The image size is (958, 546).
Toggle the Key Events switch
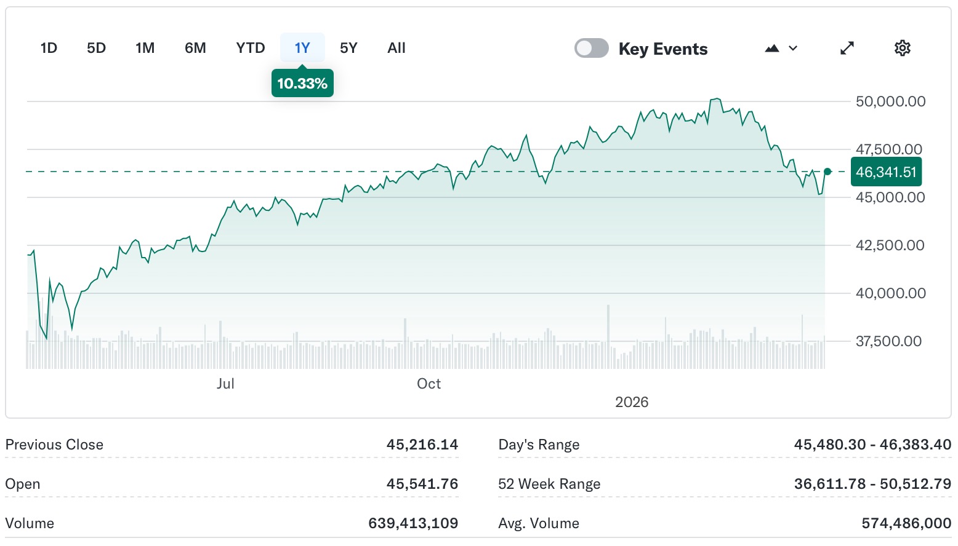pos(591,48)
